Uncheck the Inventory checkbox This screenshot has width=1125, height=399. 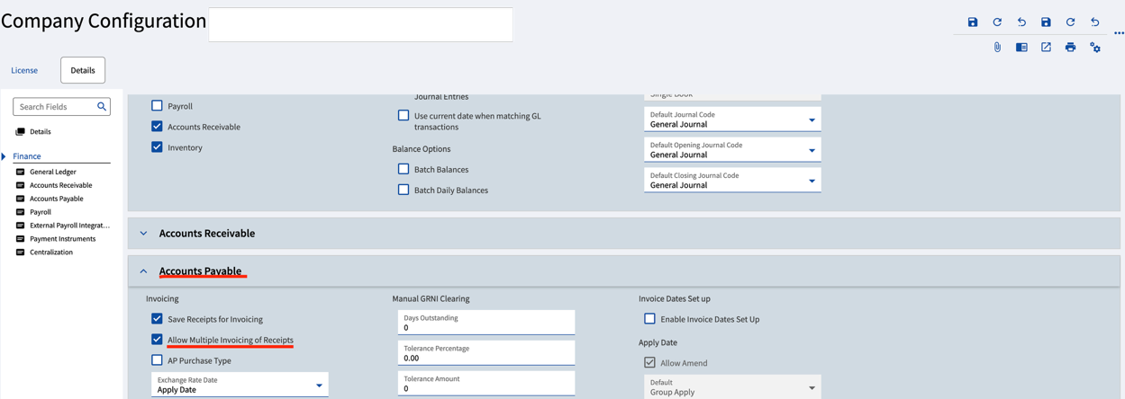157,147
